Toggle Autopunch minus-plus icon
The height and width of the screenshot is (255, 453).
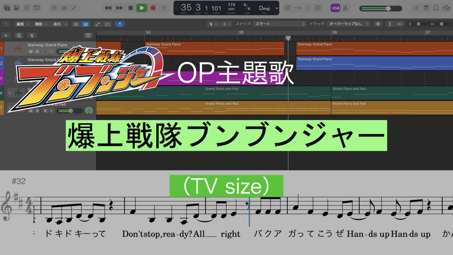[x=298, y=8]
